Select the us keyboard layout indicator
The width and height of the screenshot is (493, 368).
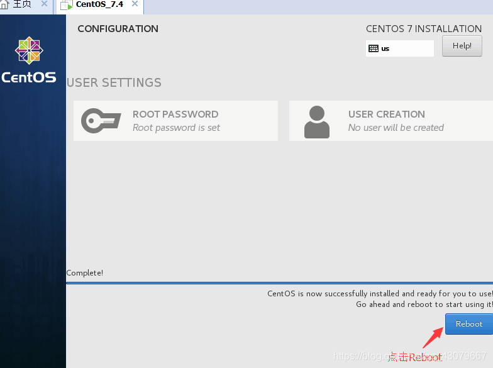[400, 48]
